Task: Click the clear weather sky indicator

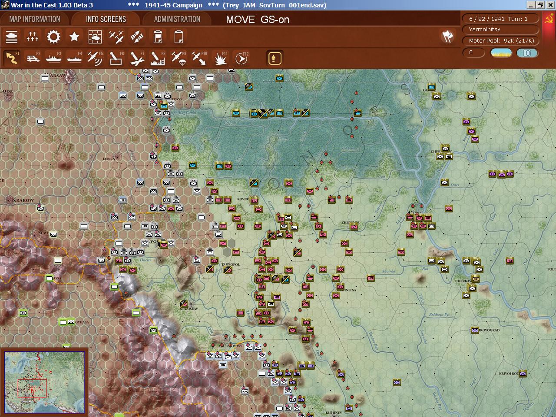Action: point(501,53)
